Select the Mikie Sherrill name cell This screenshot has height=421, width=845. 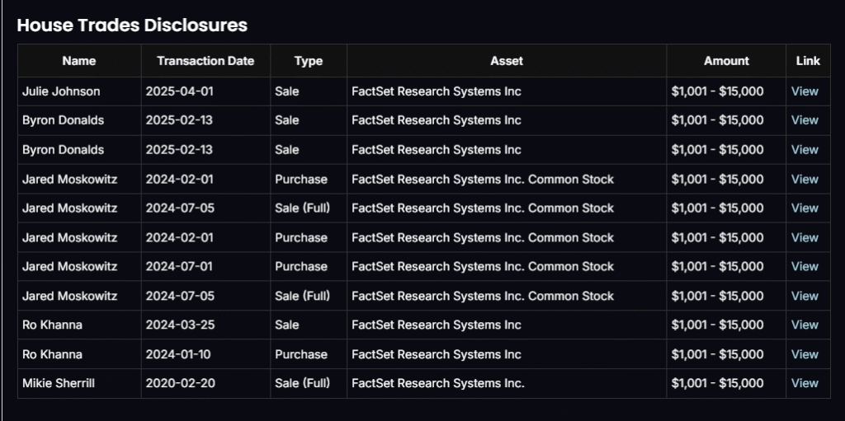pos(59,383)
